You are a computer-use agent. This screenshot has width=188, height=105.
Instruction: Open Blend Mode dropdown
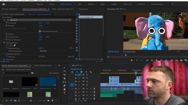[53, 51]
